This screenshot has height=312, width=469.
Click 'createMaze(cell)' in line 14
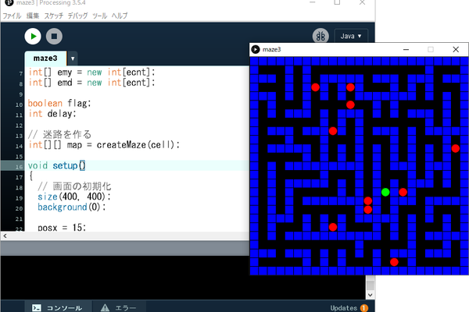[x=135, y=145]
